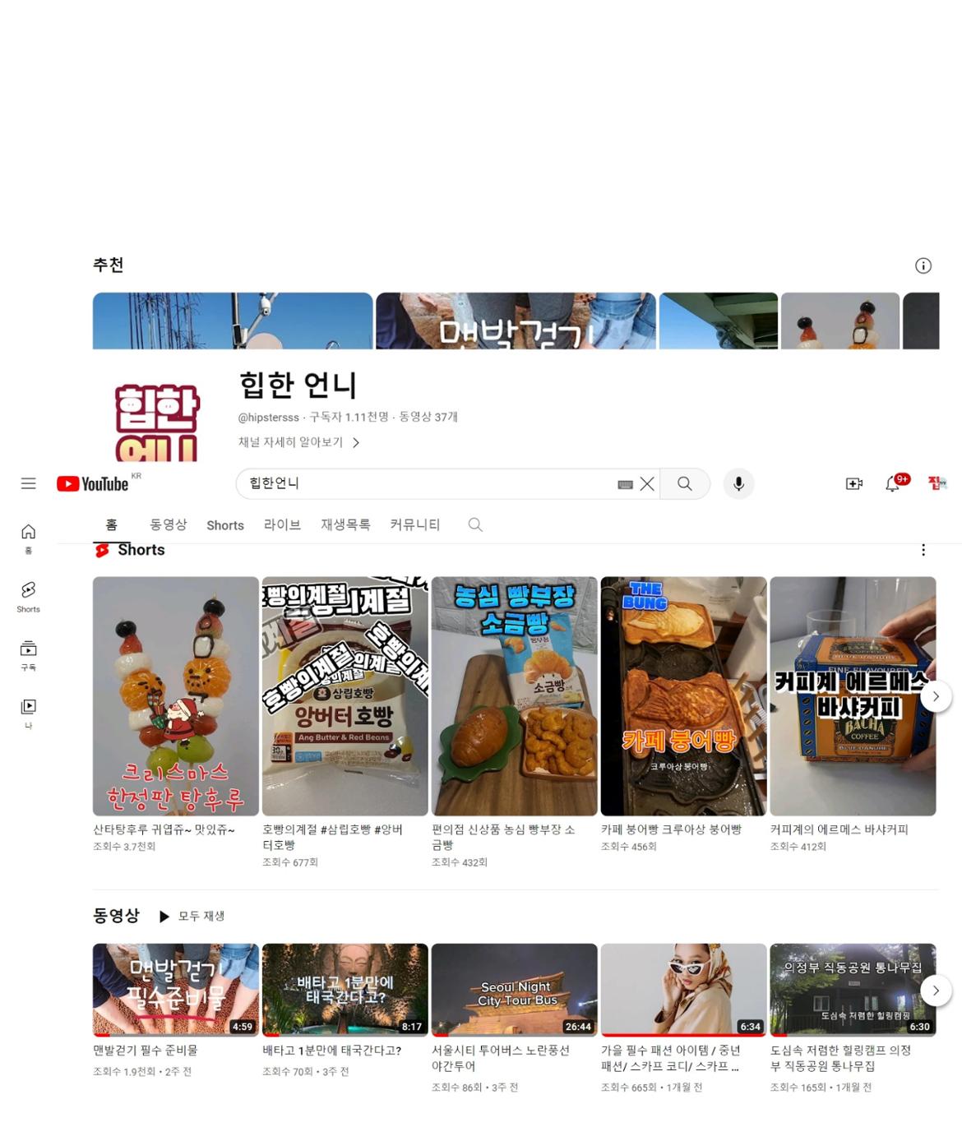962x1127 pixels.
Task: Open Shorts from the left sidebar
Action: coord(28,596)
